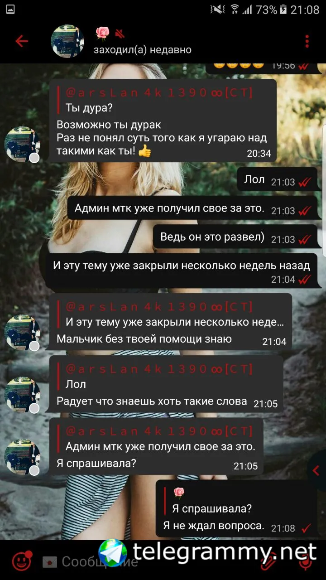
Task: Tap sender avatar beside 'Мальчик без твоей помощи знаю'
Action: pyautogui.click(x=22, y=332)
